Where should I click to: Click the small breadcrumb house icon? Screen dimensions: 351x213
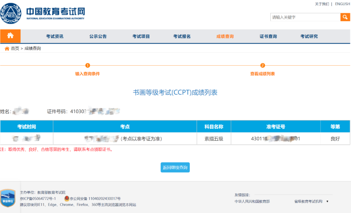7,48
